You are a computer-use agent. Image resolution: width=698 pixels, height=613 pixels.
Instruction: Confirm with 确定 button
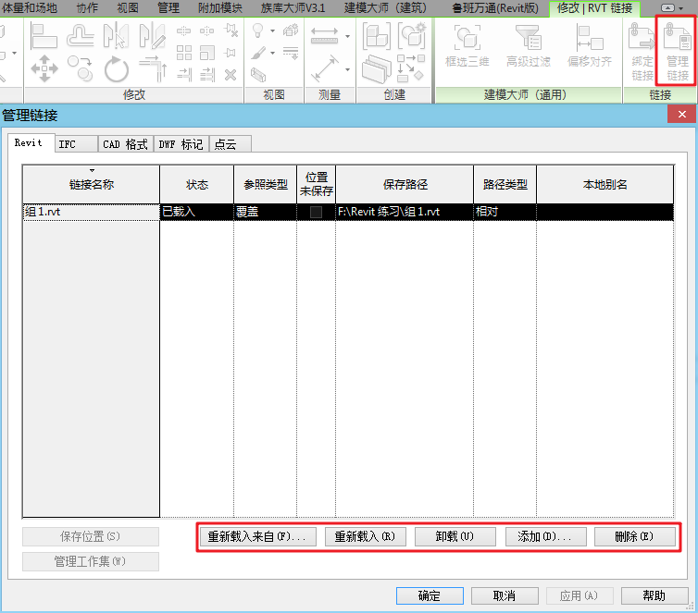point(430,595)
